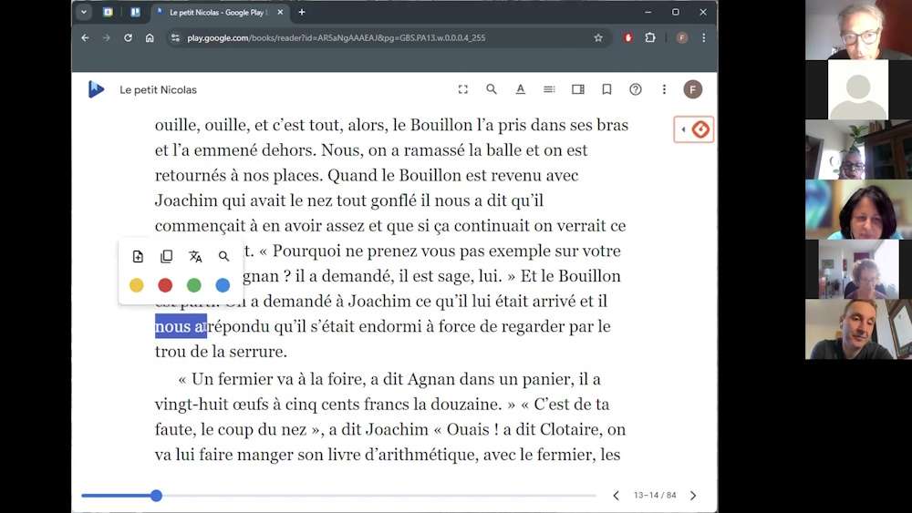Open site information icon in address bar
912x513 pixels.
coord(175,37)
